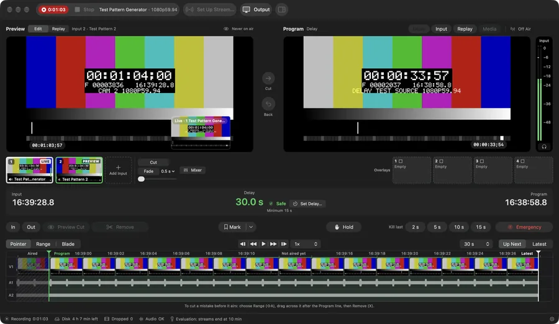This screenshot has width=559, height=324.
Task: Open Set Up Stream settings
Action: click(x=210, y=10)
